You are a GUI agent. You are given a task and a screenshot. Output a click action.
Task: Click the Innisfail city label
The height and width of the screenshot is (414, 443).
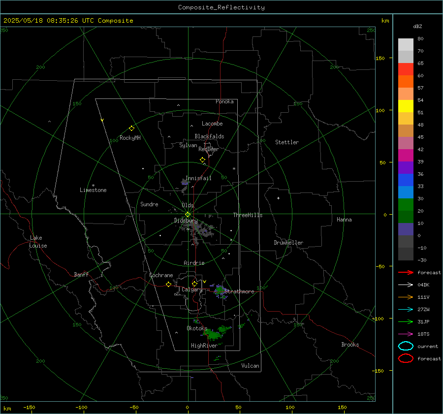(198, 178)
